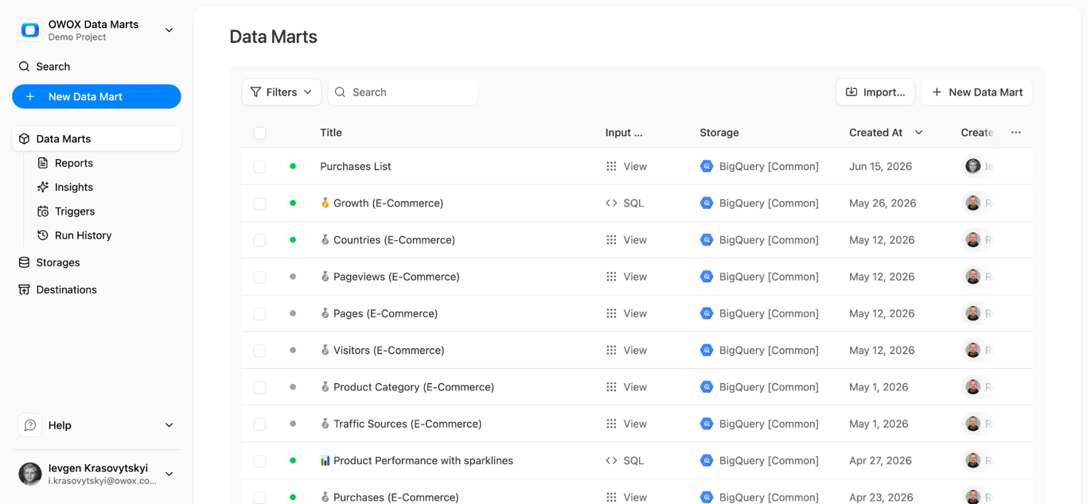The width and height of the screenshot is (1087, 504).
Task: Open the Purchases List data mart
Action: point(356,166)
